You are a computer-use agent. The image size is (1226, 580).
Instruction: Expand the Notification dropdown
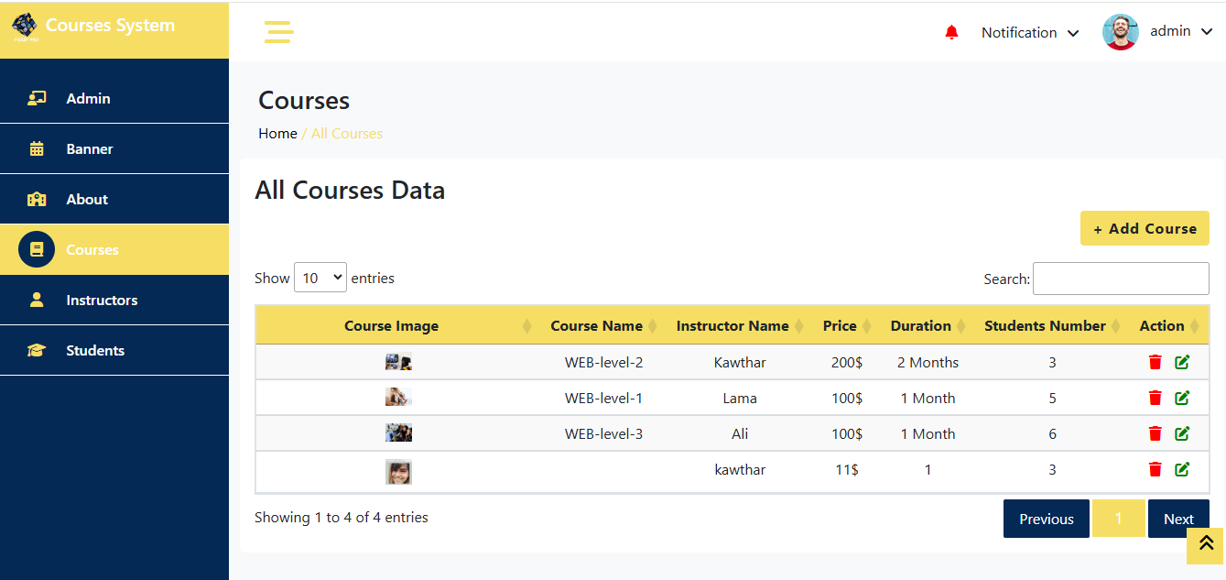pos(1030,33)
